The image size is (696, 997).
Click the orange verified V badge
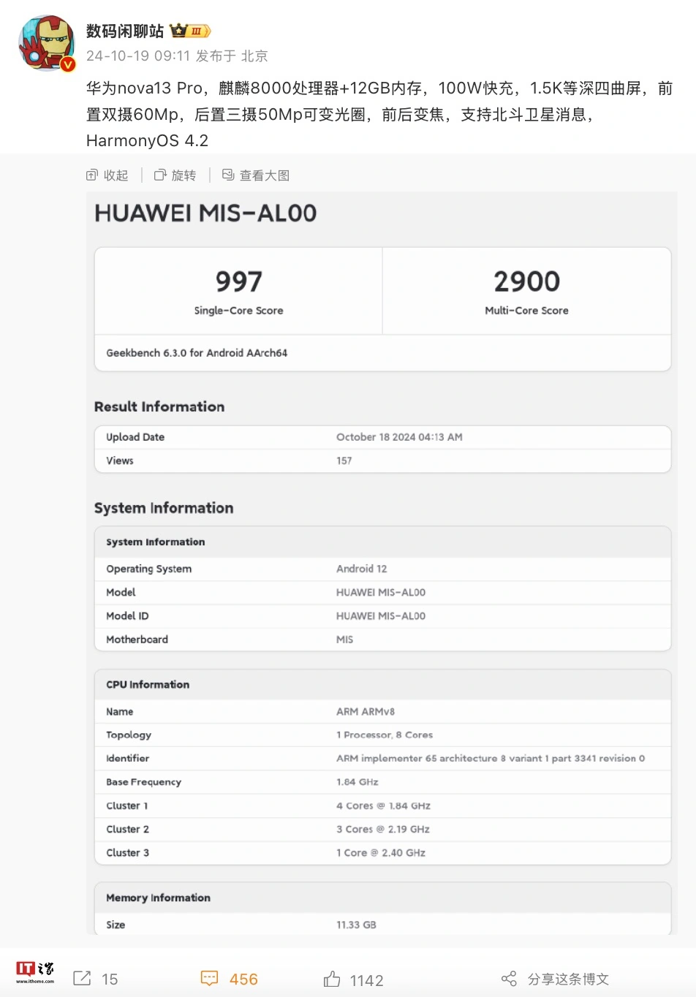[68, 64]
